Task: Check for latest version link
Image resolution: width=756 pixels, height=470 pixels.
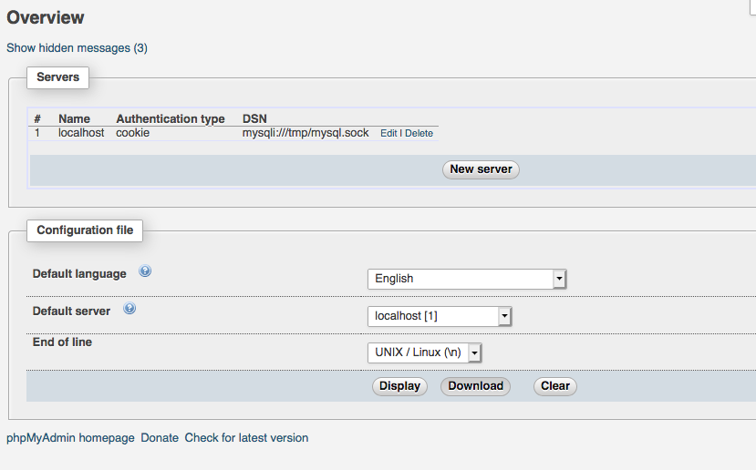Action: (246, 438)
